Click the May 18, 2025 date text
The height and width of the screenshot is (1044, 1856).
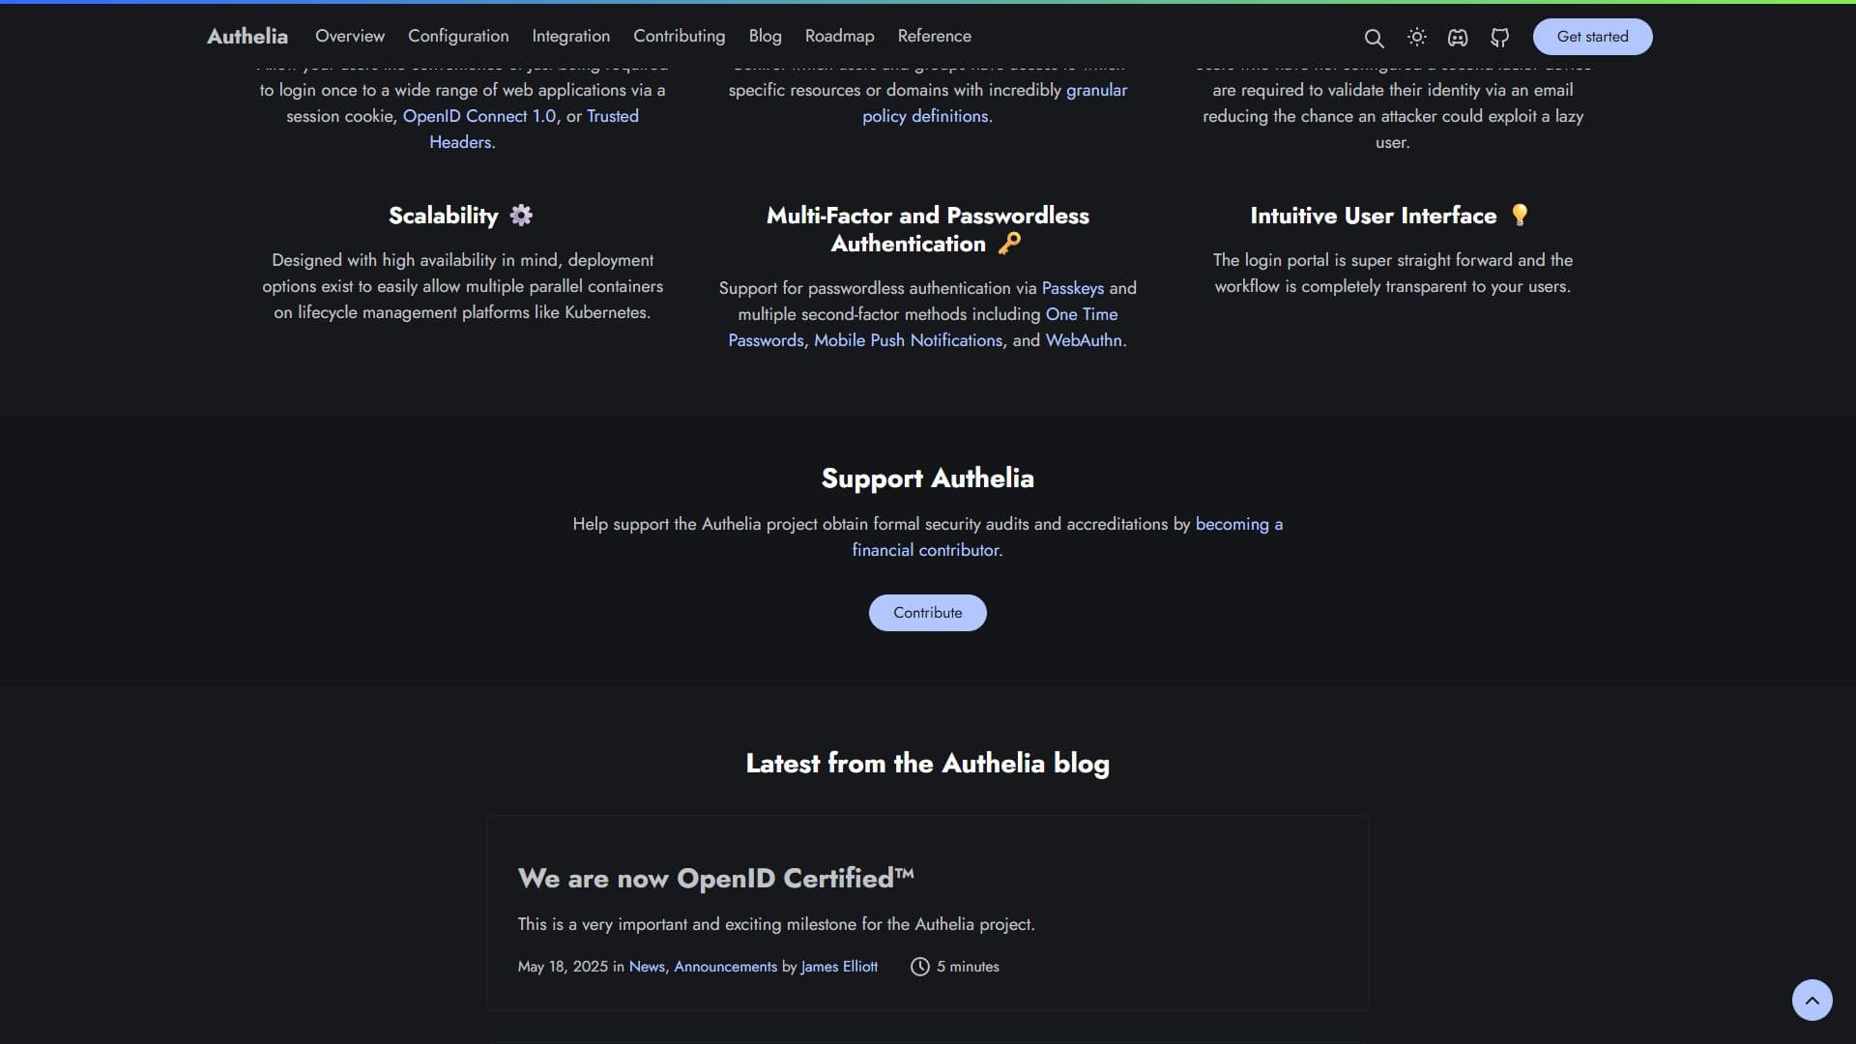[x=563, y=967]
